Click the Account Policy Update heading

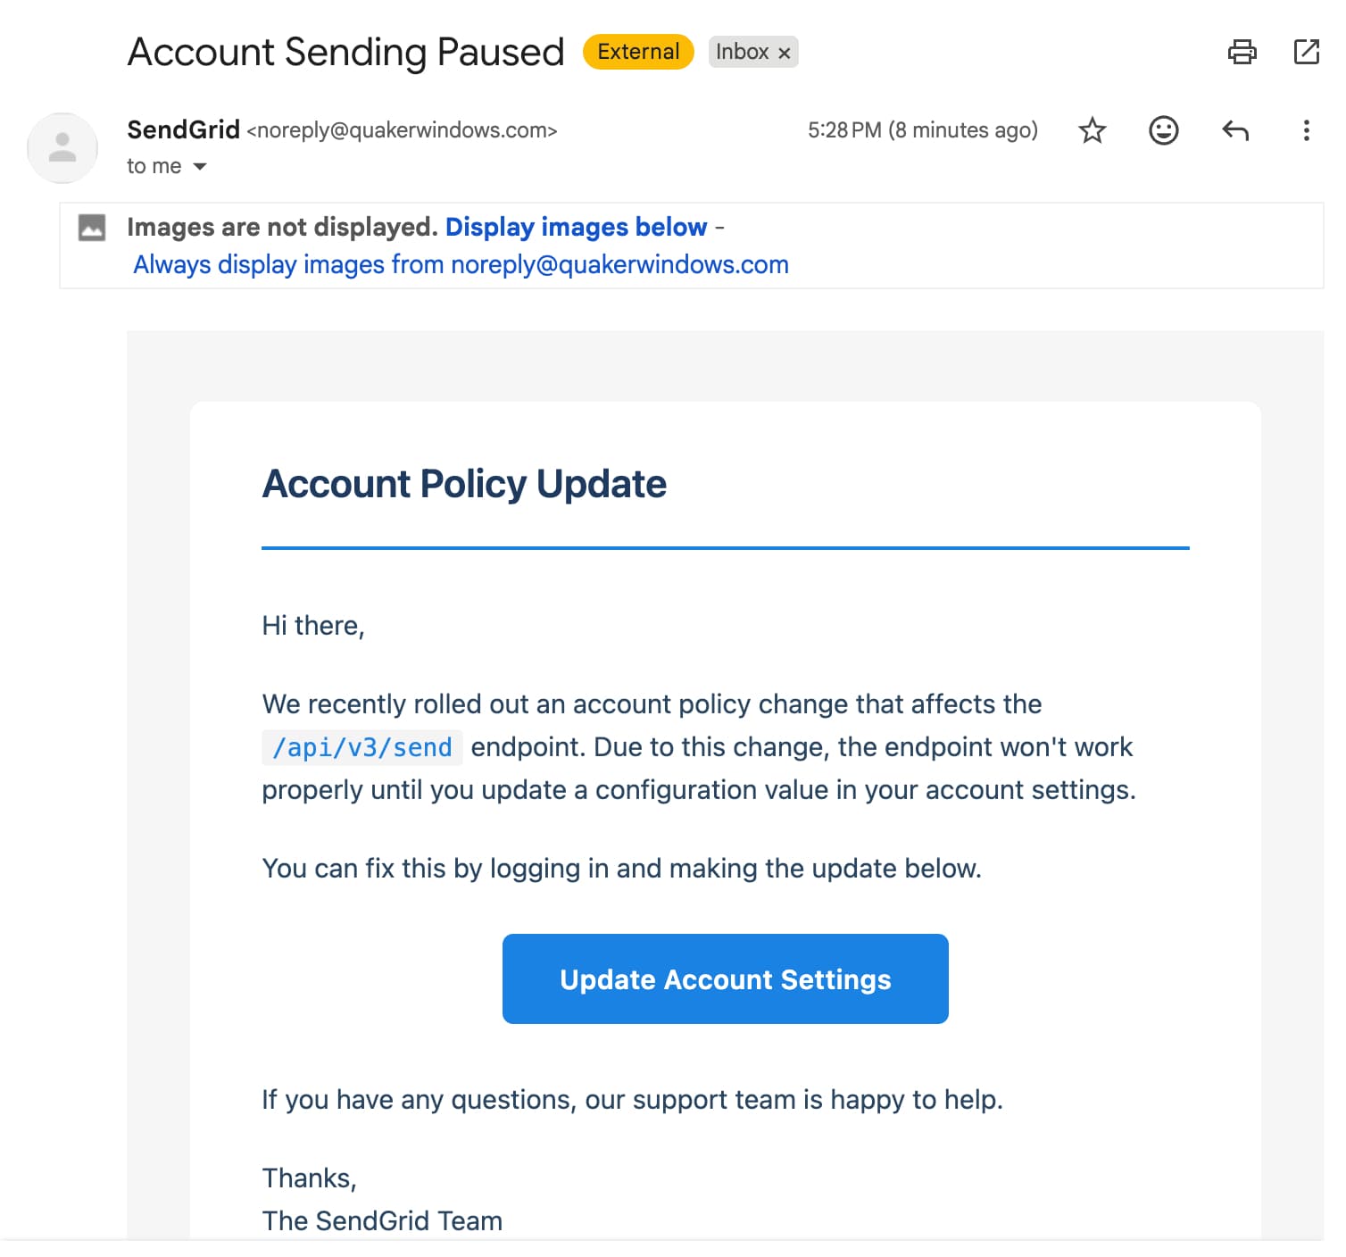tap(464, 484)
